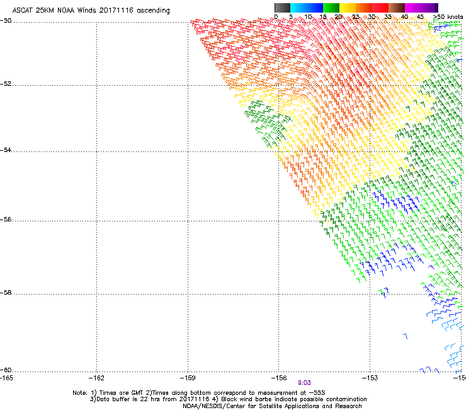
Task: Click the 'NOAA/NESDIS/Center for Satellite Applications' credit
Action: point(251,406)
